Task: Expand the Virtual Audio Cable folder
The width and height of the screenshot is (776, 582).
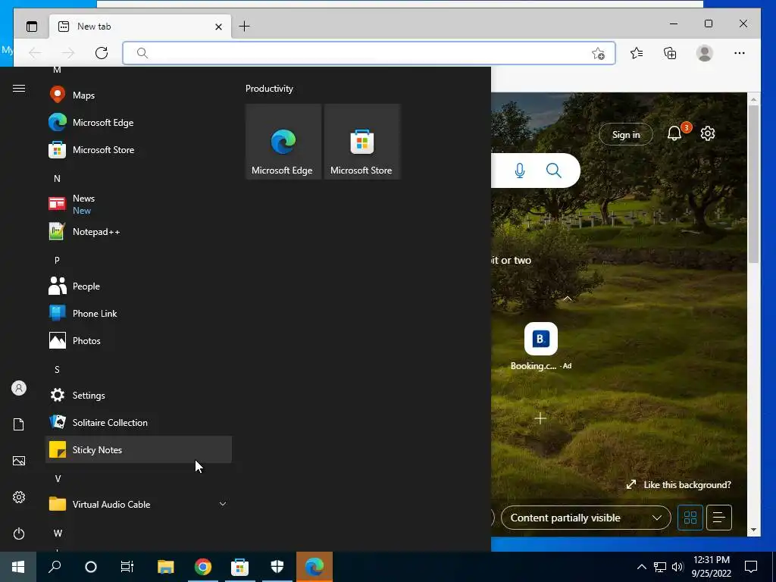Action: coord(139,504)
